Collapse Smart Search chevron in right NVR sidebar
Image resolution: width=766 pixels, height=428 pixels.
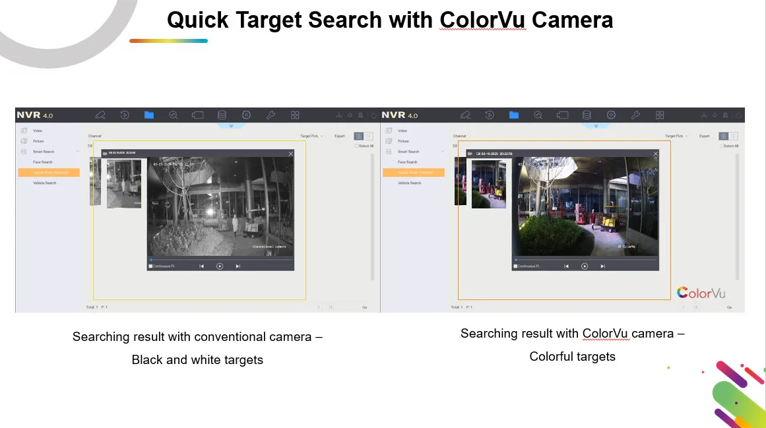point(443,152)
